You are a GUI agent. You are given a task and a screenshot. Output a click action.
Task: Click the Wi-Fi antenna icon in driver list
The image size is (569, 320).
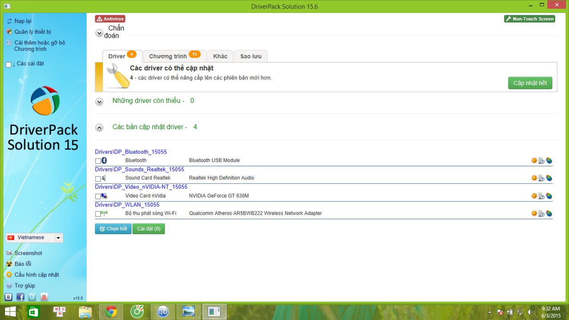click(x=104, y=213)
